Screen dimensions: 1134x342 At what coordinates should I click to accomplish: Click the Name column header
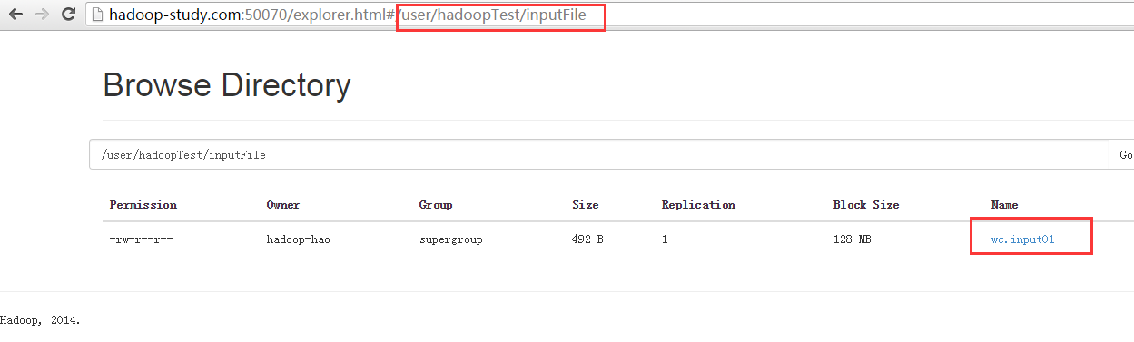(1005, 205)
